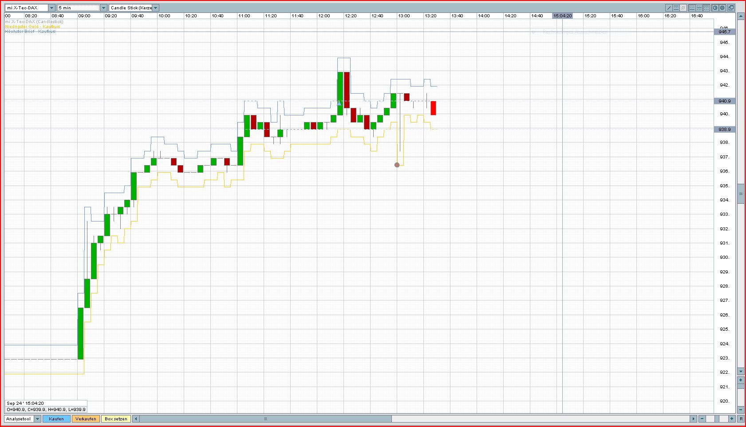The width and height of the screenshot is (746, 427).
Task: Click the 'mi X-Tec-DAX (Candlestick)' legend
Action: 34,22
